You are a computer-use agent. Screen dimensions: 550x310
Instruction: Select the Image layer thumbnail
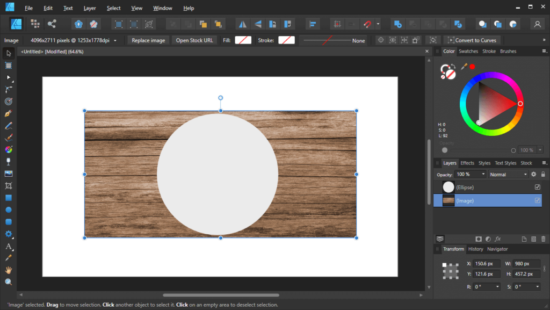pyautogui.click(x=448, y=200)
